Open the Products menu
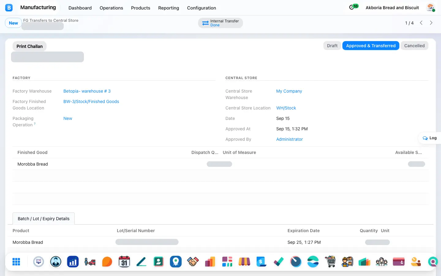 141,8
